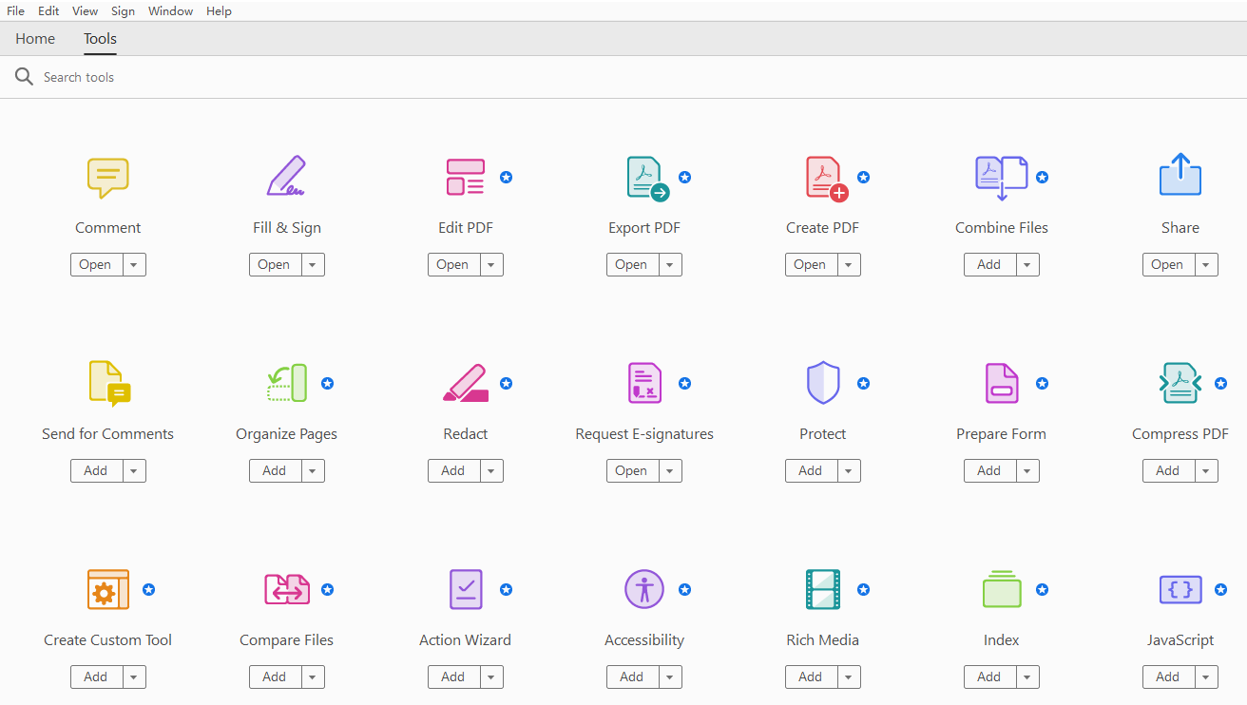The height and width of the screenshot is (705, 1247).
Task: Click the Add button under Send for Comments
Action: 96,471
